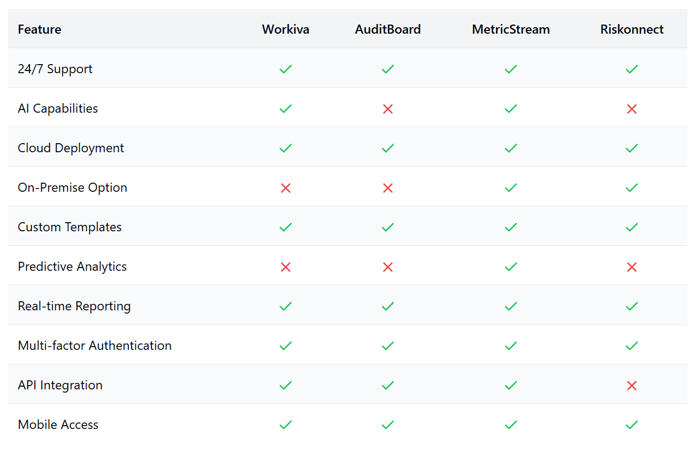Select the AI Capabilities row label
Screen dimensions: 695x454
pos(58,108)
